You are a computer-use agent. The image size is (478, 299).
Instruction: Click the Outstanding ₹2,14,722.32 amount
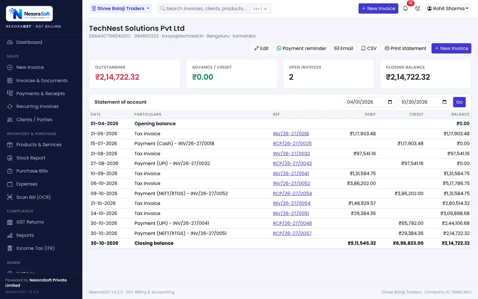click(x=117, y=77)
